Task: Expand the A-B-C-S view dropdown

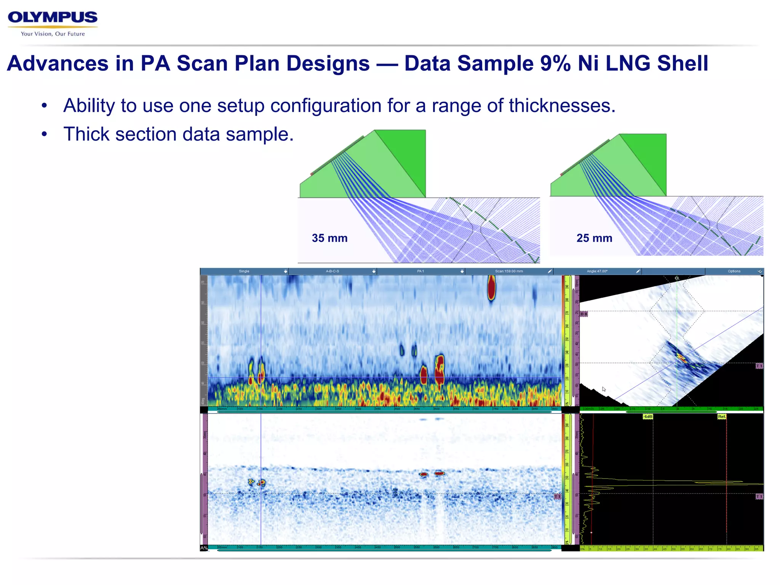Action: point(374,271)
